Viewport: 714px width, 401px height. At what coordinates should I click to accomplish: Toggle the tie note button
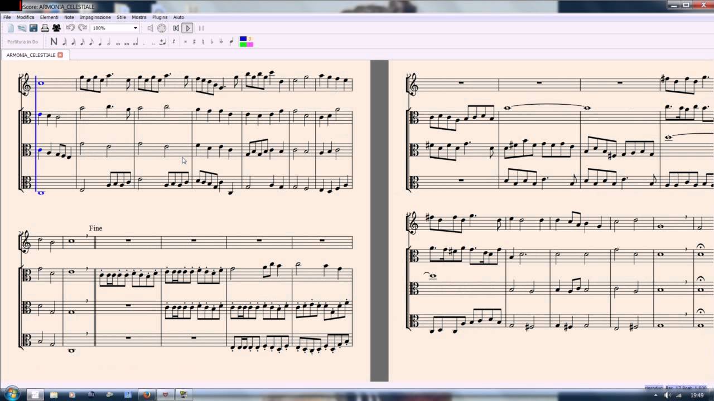tap(162, 42)
